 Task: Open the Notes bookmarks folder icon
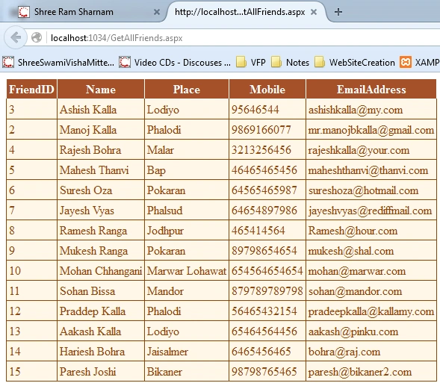point(276,62)
